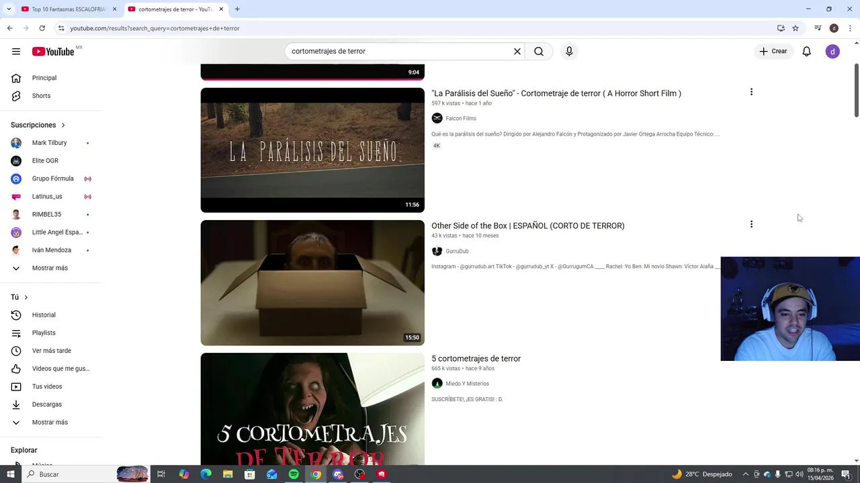Open the Windows Start menu
This screenshot has height=483, width=860.
10,474
